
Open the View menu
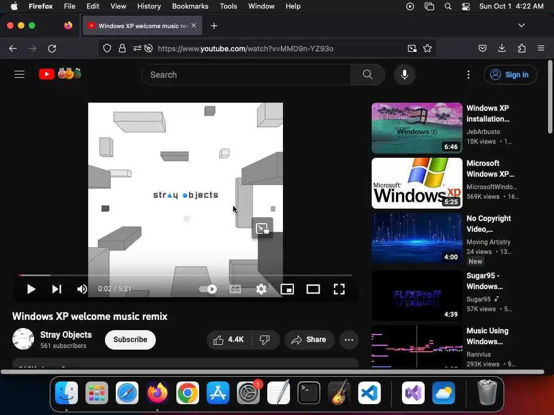[x=118, y=6]
